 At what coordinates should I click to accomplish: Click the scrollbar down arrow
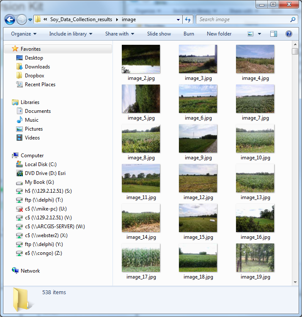295,282
